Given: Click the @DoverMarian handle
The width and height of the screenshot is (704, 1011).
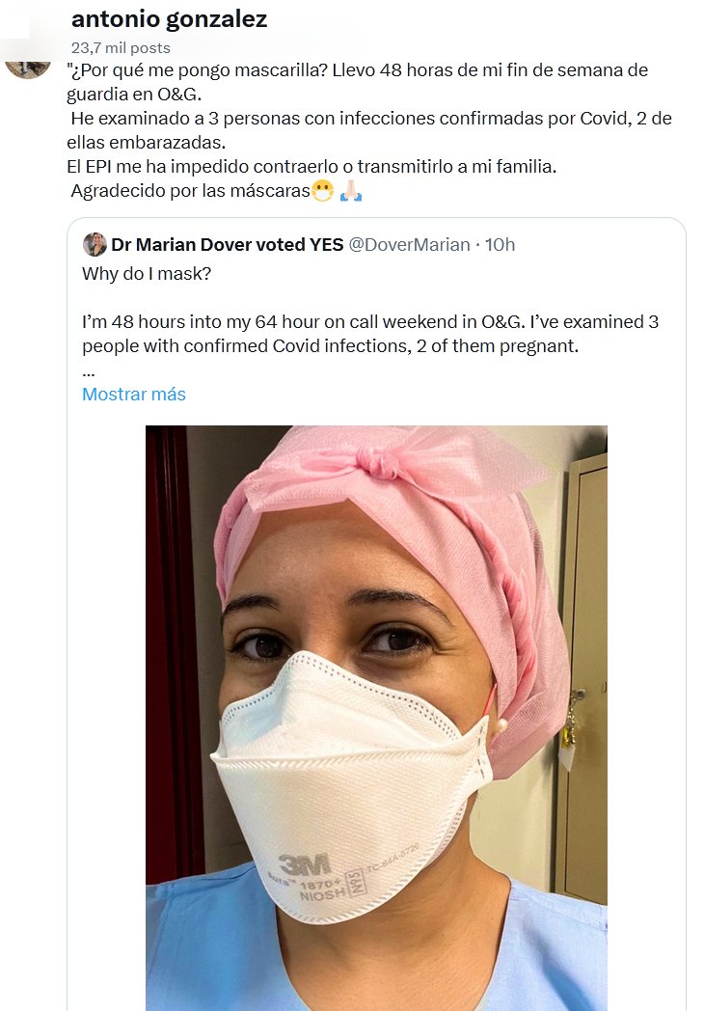Looking at the screenshot, I should [410, 245].
